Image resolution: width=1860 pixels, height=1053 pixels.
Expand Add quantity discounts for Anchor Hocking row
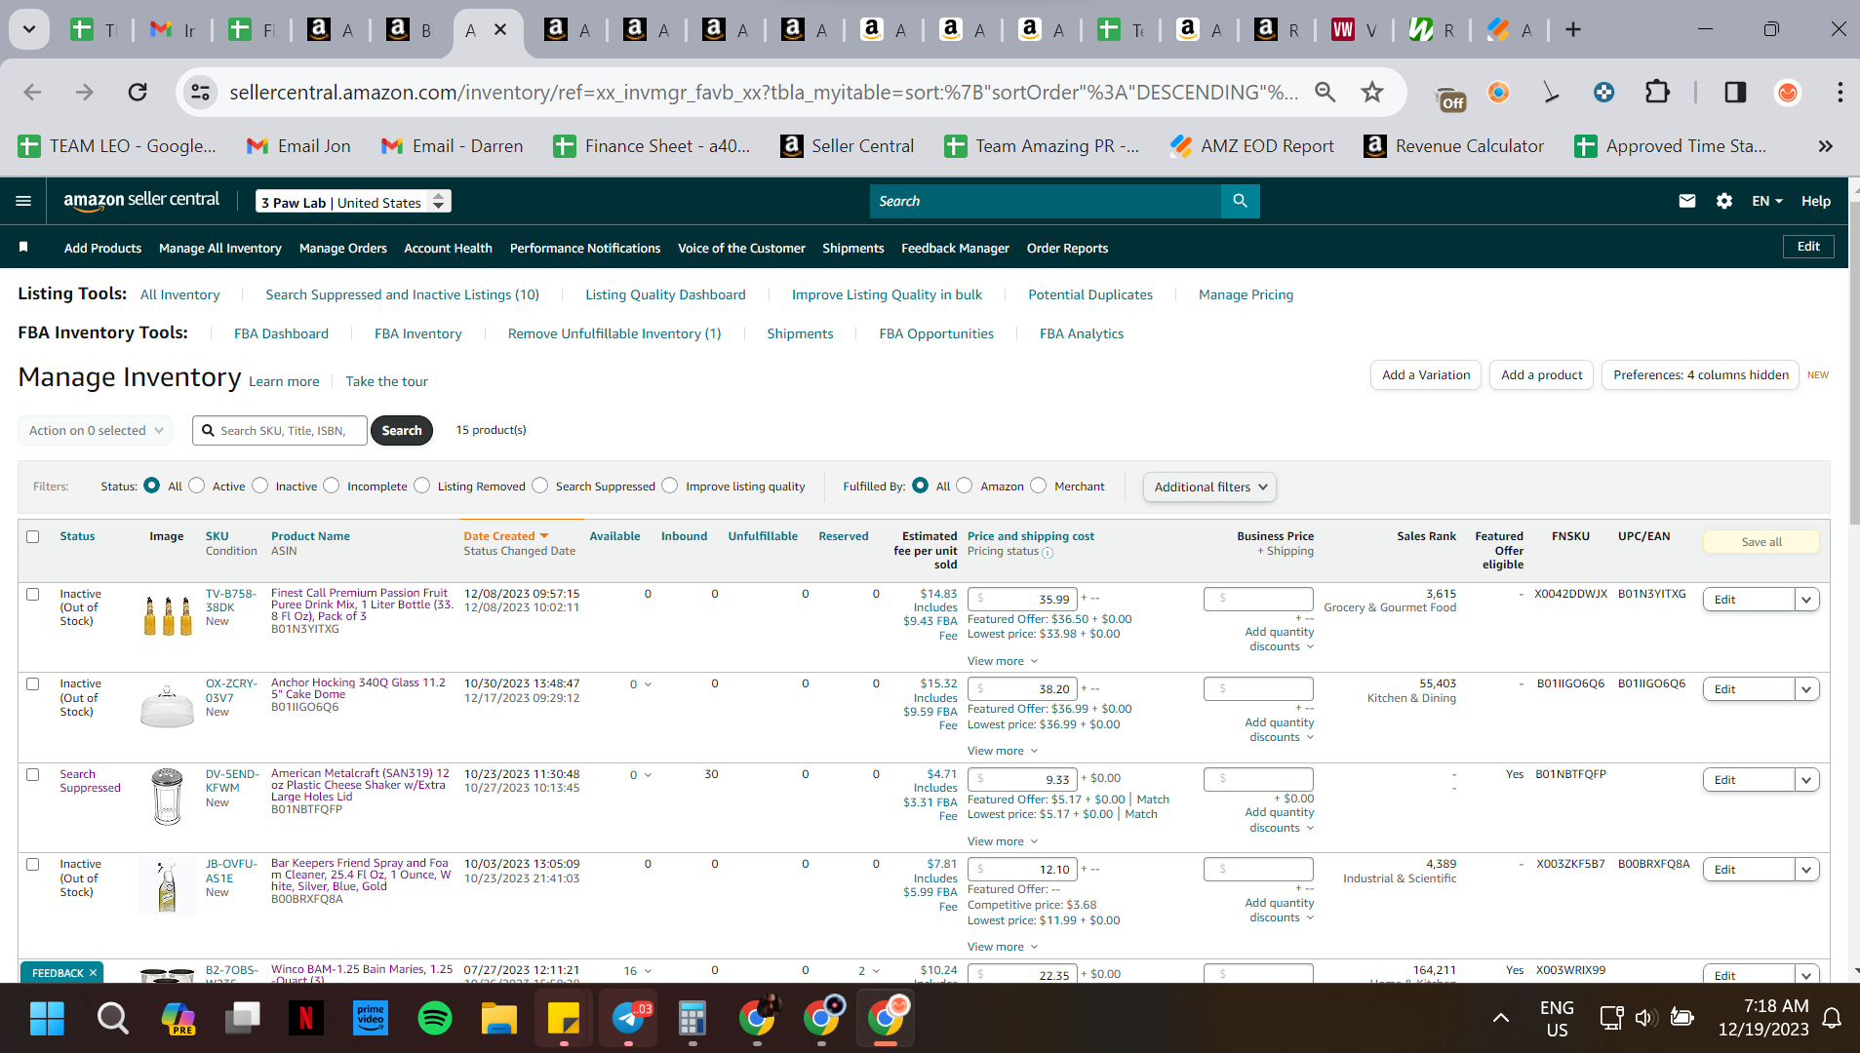click(x=1279, y=729)
